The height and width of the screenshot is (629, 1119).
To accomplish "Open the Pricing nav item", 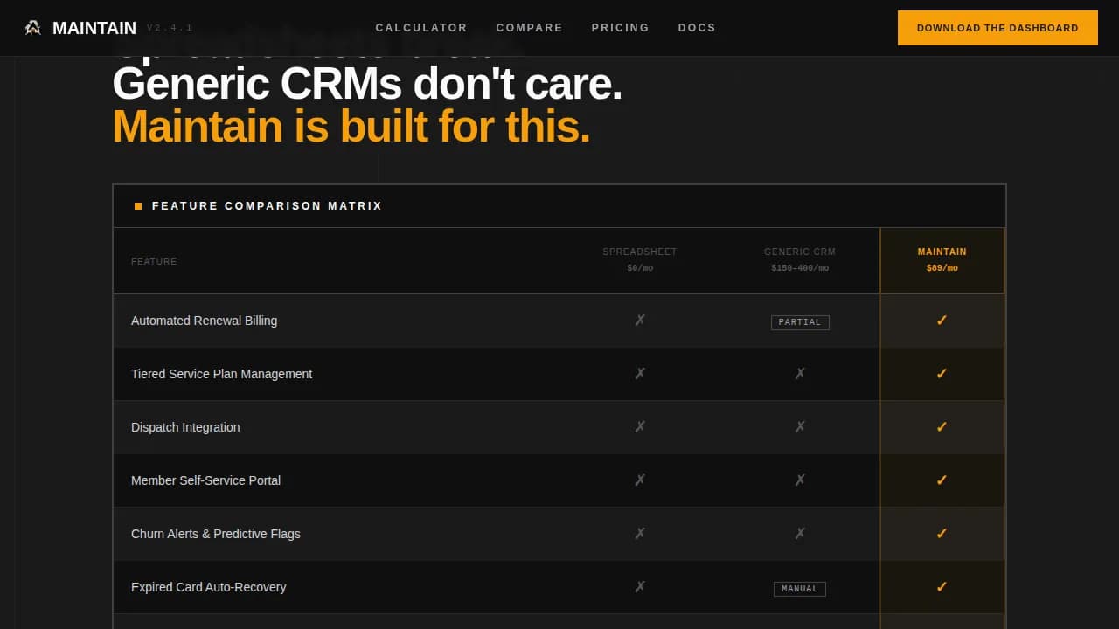I will coord(621,28).
